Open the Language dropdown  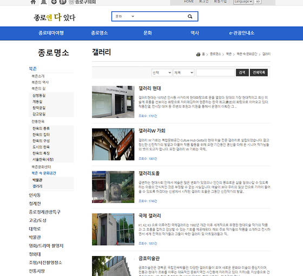point(243,2)
